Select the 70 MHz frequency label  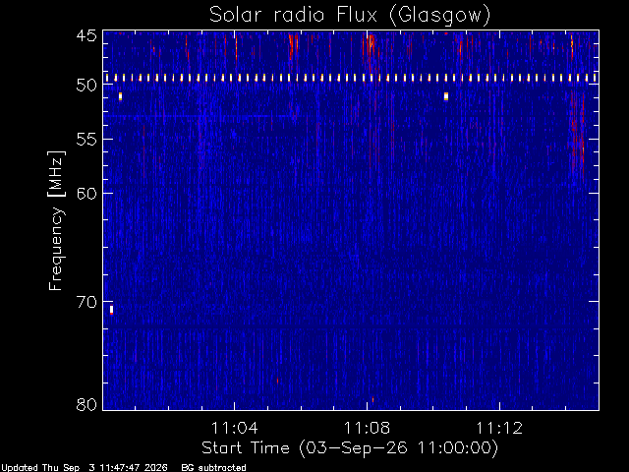click(86, 302)
